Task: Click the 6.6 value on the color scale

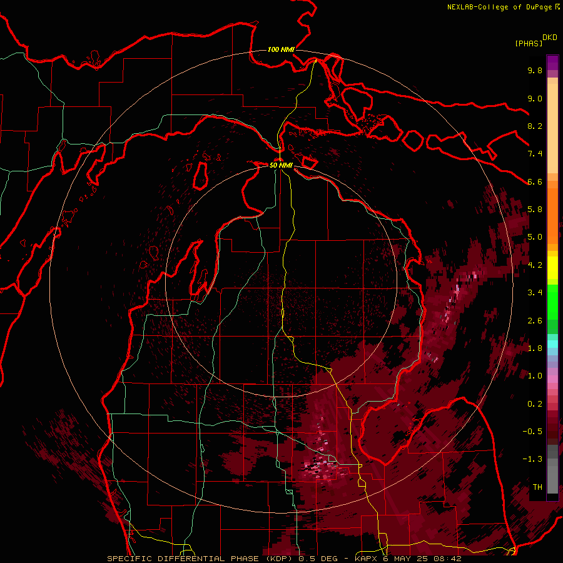Action: (x=535, y=181)
